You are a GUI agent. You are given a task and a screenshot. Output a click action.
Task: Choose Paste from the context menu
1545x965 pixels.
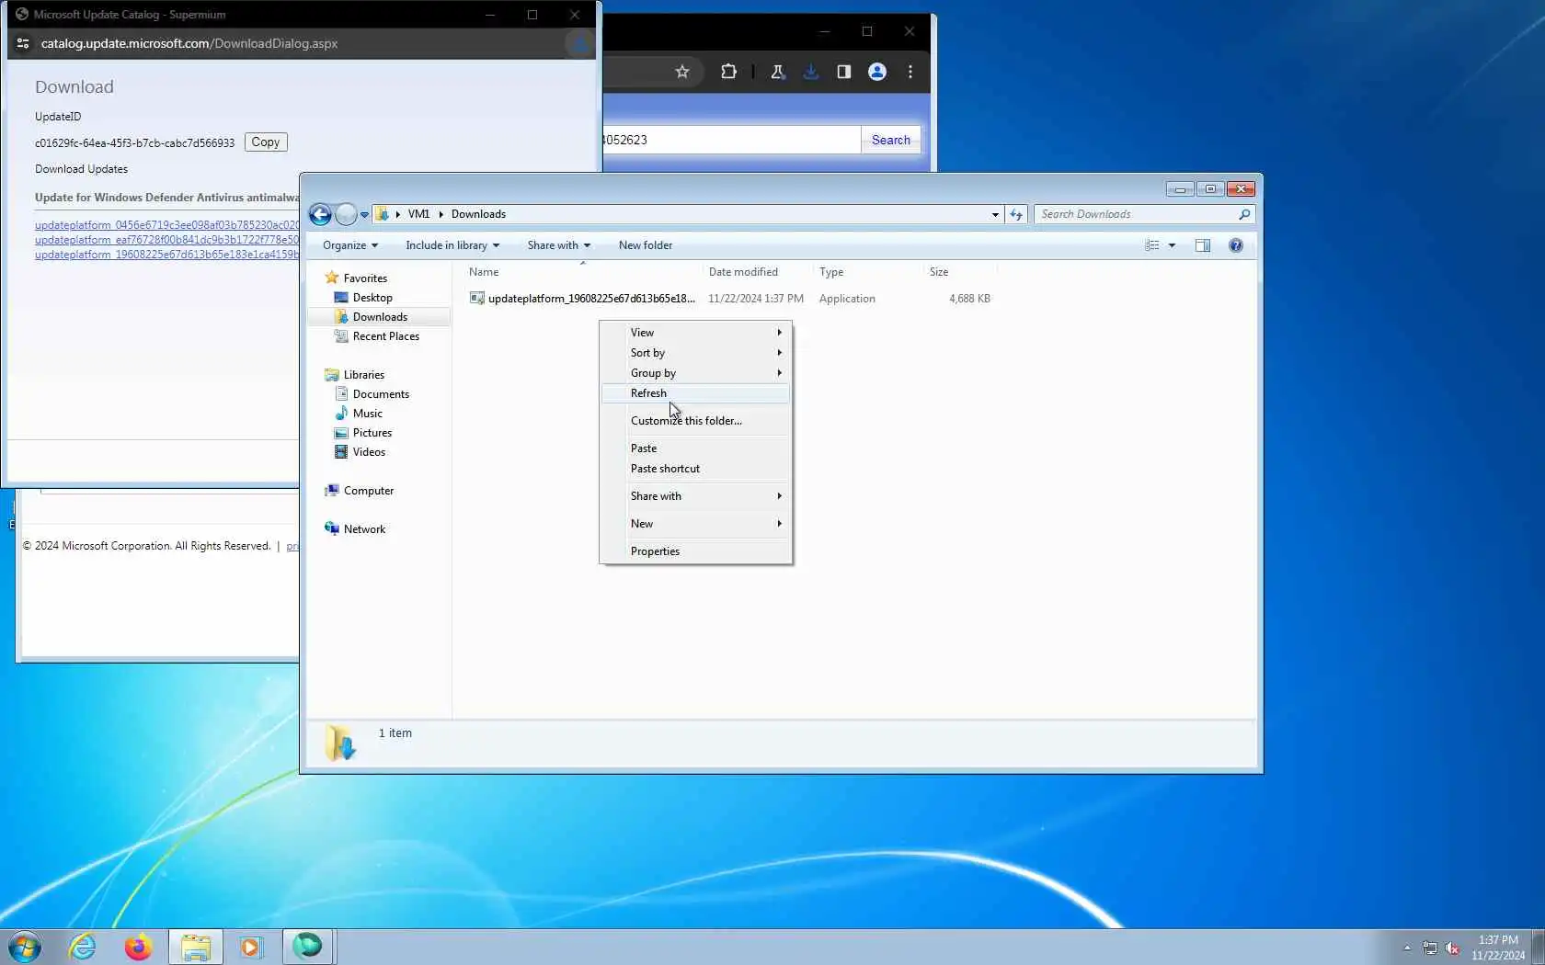(696, 448)
